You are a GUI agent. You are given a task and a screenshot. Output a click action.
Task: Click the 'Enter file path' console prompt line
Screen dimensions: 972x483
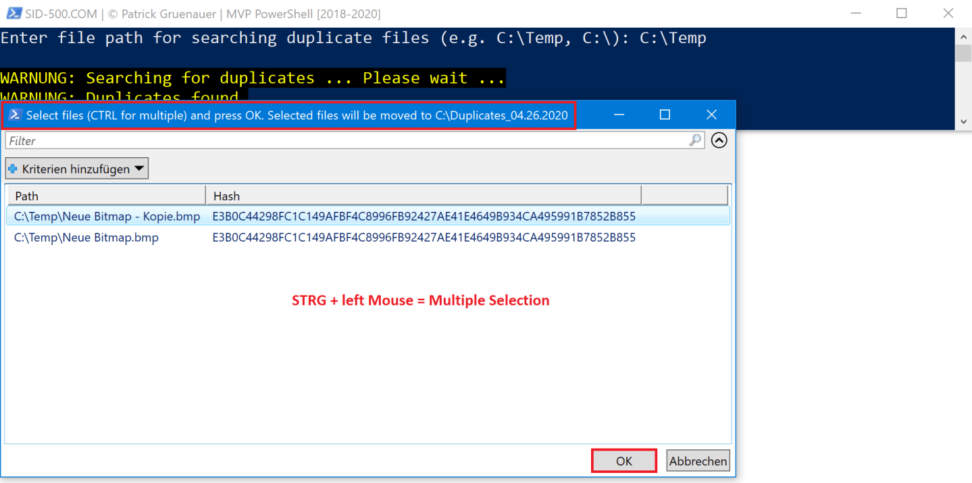click(353, 38)
